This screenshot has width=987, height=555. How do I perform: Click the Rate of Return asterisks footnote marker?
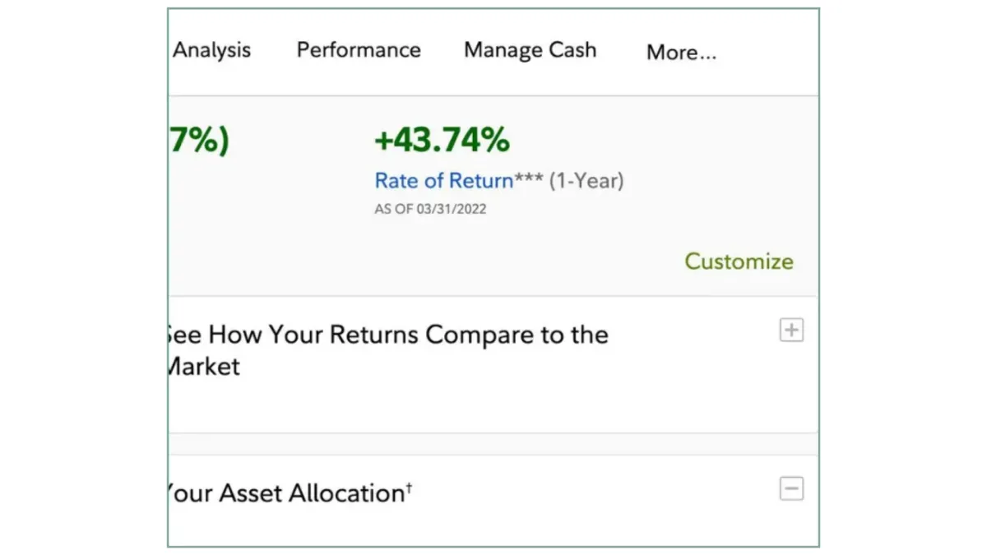(526, 177)
